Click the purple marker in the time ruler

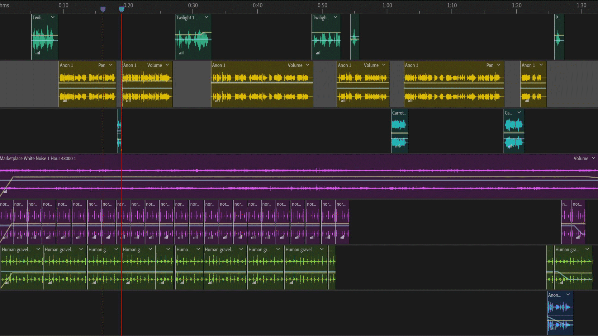103,9
